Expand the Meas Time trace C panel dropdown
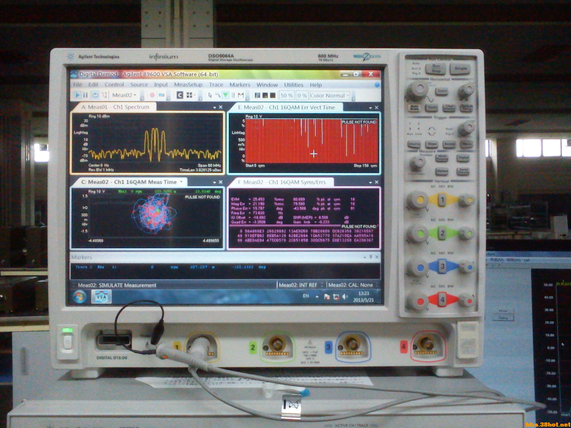 click(x=214, y=182)
